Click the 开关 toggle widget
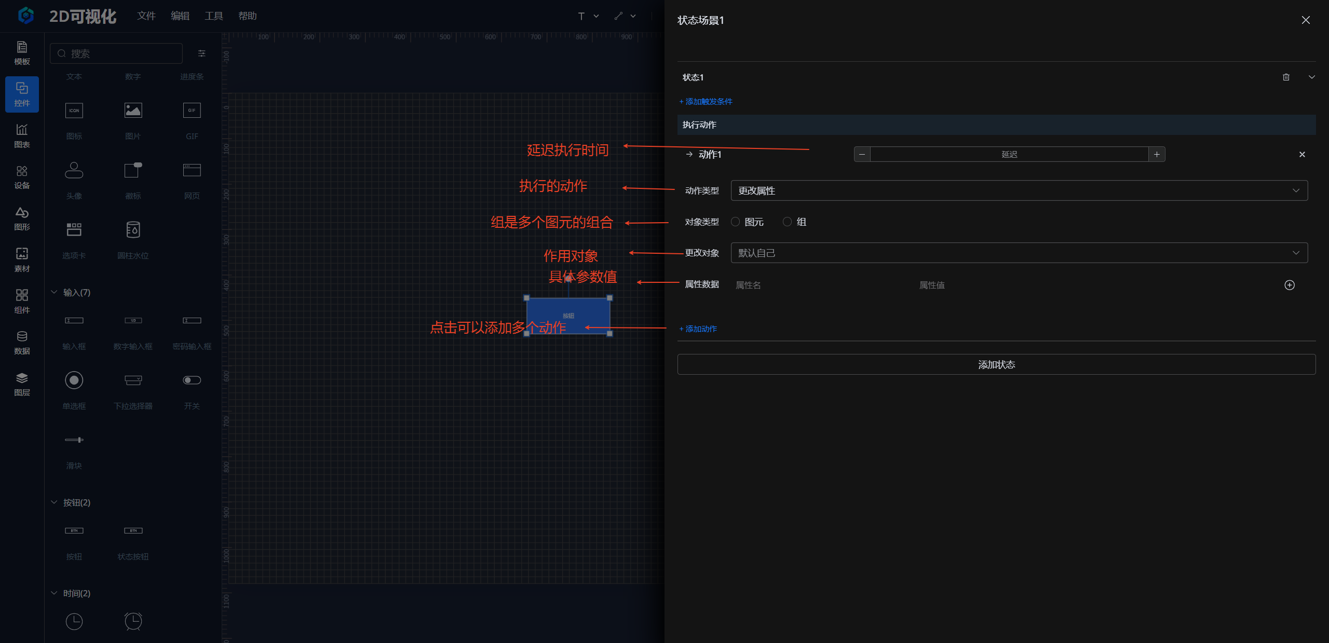Image resolution: width=1329 pixels, height=643 pixels. [x=192, y=380]
